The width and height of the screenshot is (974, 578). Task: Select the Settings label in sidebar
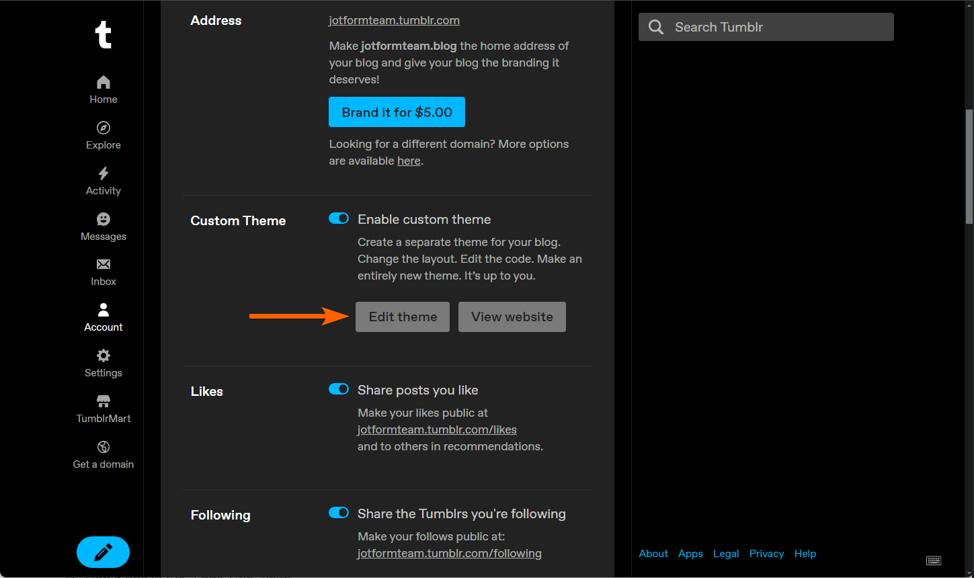click(104, 373)
